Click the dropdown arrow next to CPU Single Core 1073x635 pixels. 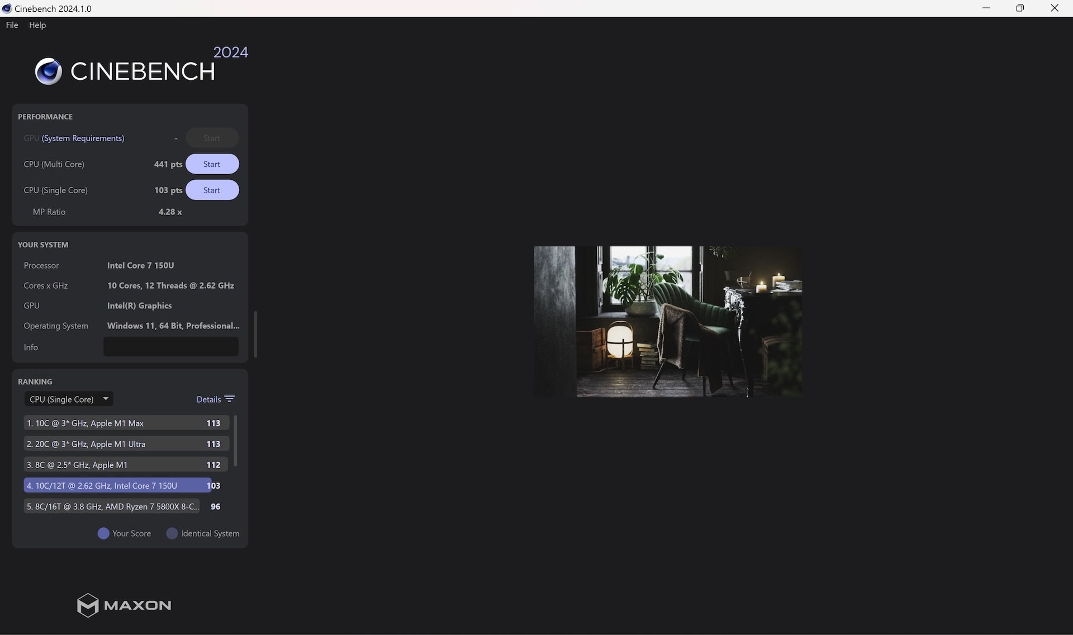tap(105, 399)
